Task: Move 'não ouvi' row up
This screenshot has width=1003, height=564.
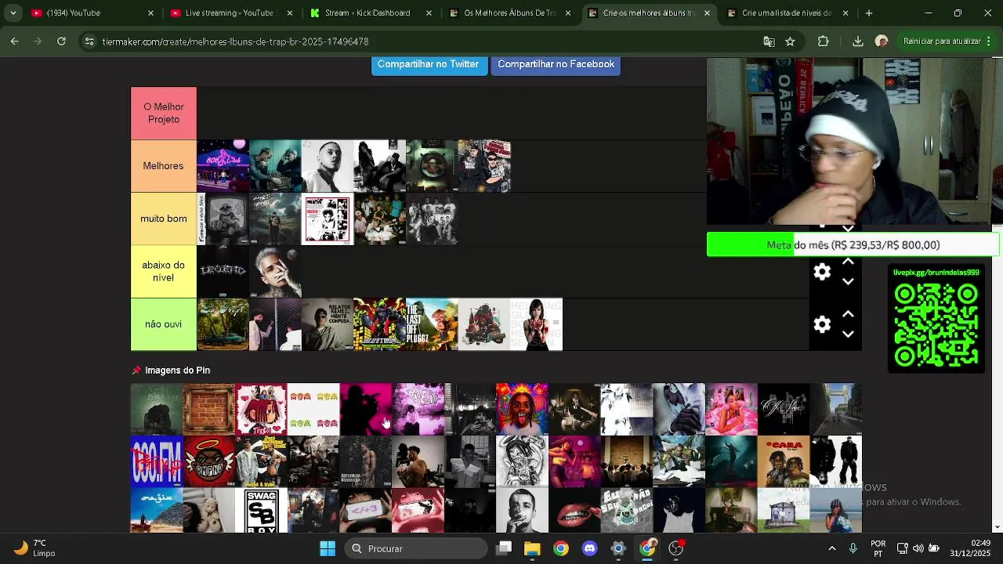Action: point(848,315)
